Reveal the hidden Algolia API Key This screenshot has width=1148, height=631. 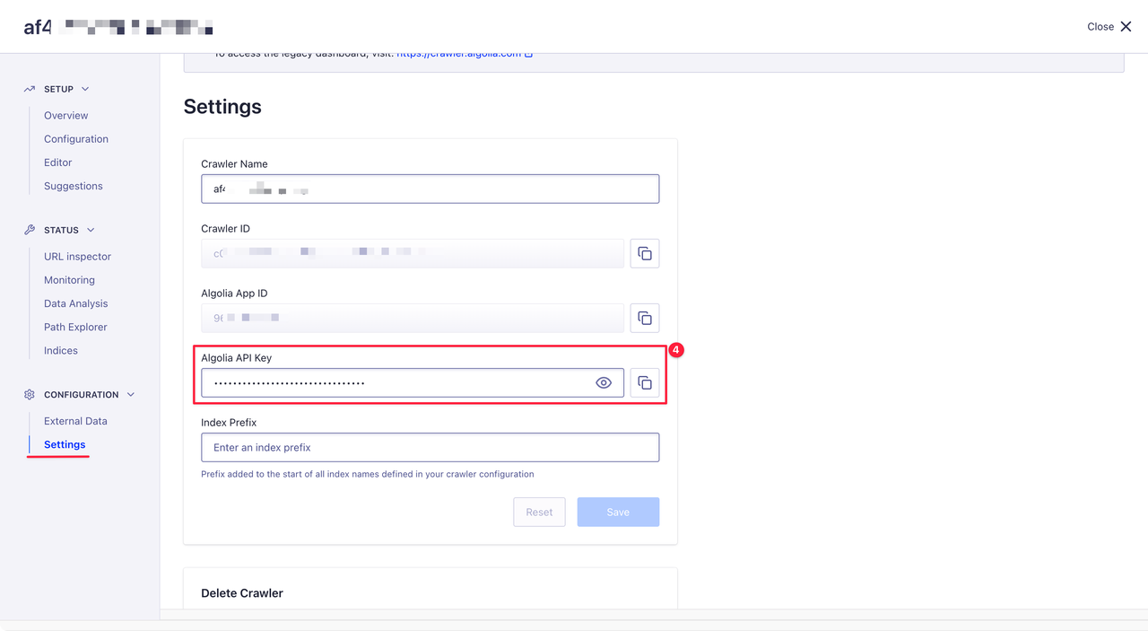click(x=604, y=382)
